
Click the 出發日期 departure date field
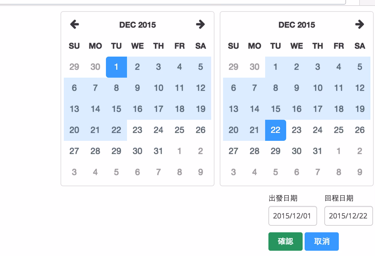point(292,216)
